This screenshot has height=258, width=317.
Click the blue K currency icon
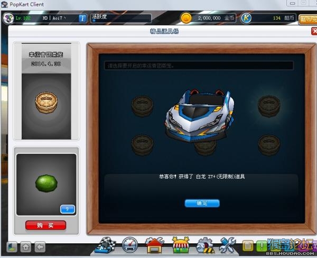pyautogui.click(x=246, y=18)
